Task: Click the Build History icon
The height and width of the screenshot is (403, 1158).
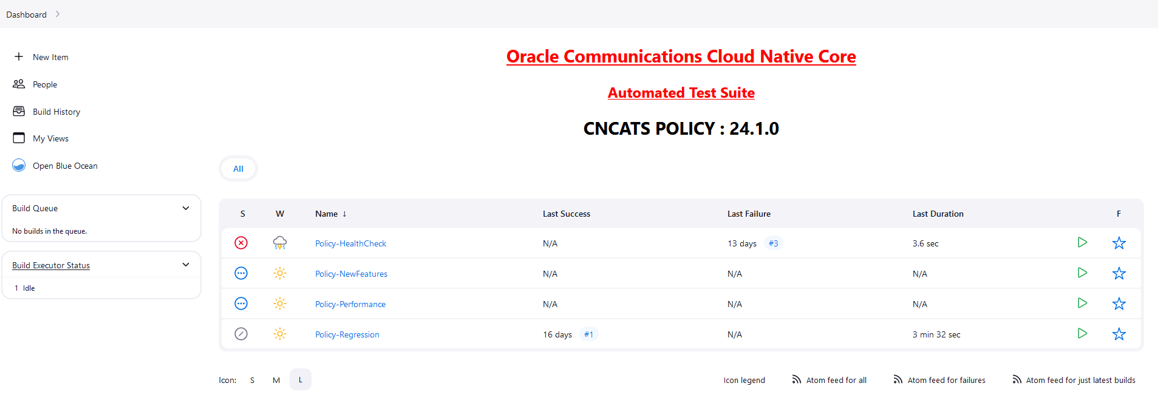Action: (x=19, y=111)
